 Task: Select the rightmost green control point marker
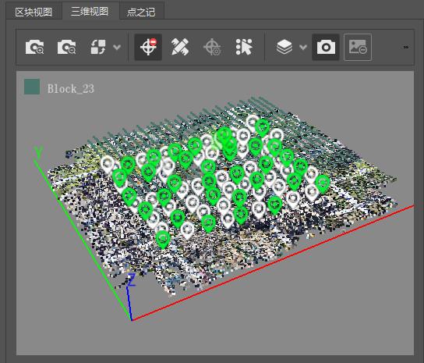[x=323, y=183]
